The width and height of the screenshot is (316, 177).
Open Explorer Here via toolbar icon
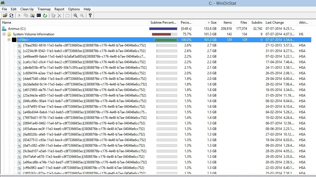tap(32, 16)
